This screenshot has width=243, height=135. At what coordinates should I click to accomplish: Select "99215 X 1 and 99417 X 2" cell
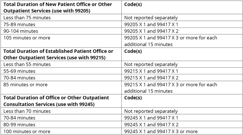coord(151,78)
